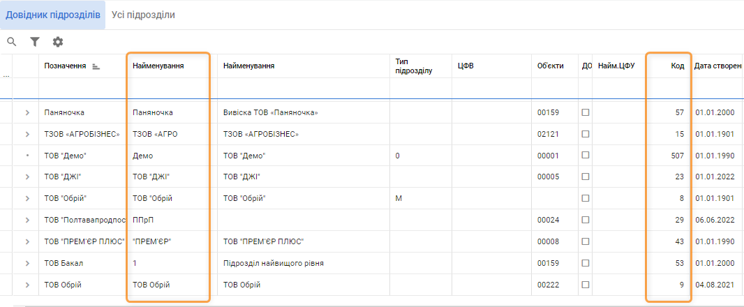Click sort icon beside Позначення header

pyautogui.click(x=96, y=66)
